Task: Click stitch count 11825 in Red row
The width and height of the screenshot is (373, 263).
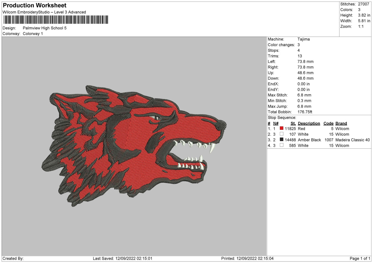Action: 290,129
